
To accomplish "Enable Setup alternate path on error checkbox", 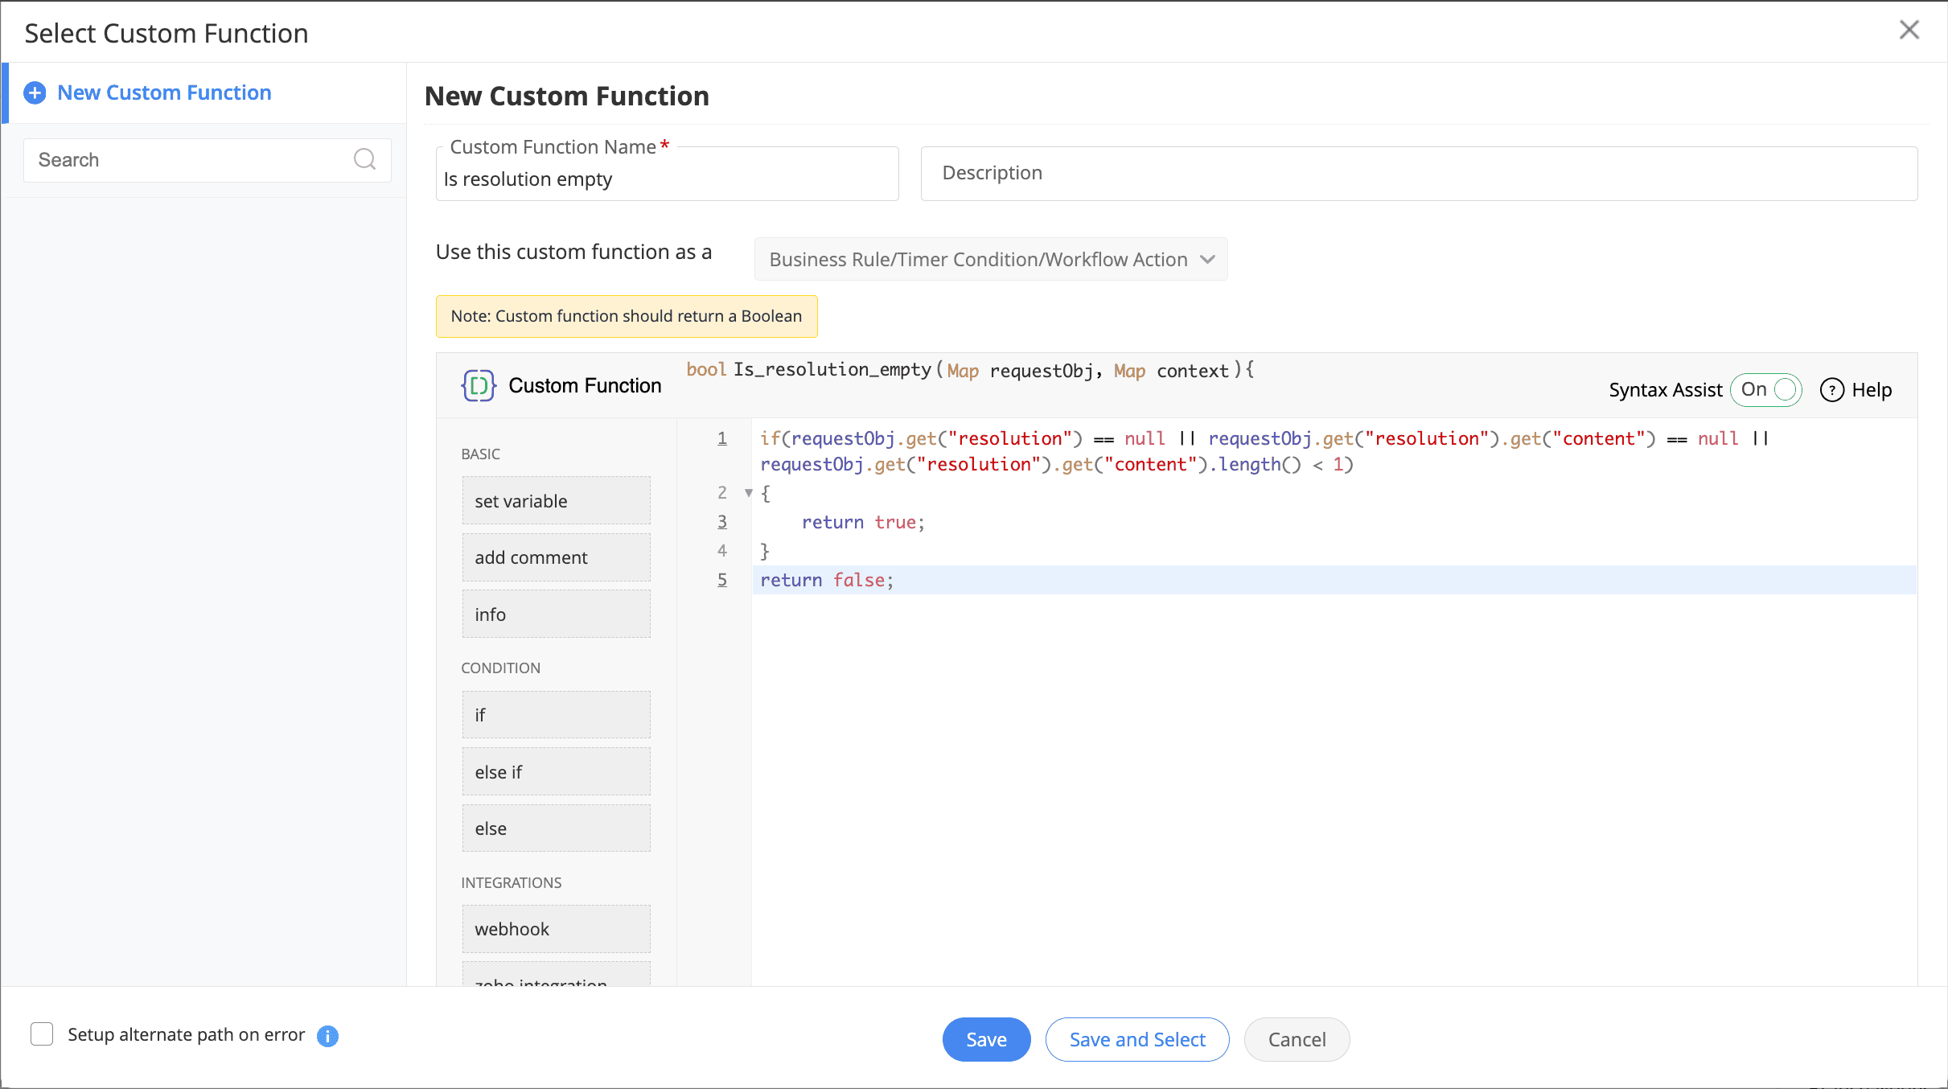I will click(42, 1034).
